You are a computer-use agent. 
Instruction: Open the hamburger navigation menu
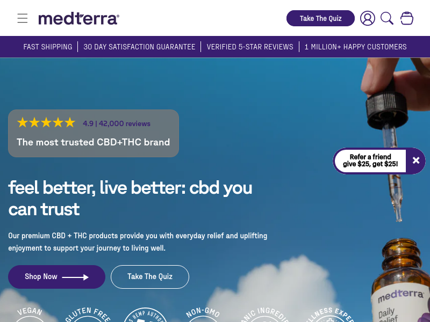click(x=23, y=18)
